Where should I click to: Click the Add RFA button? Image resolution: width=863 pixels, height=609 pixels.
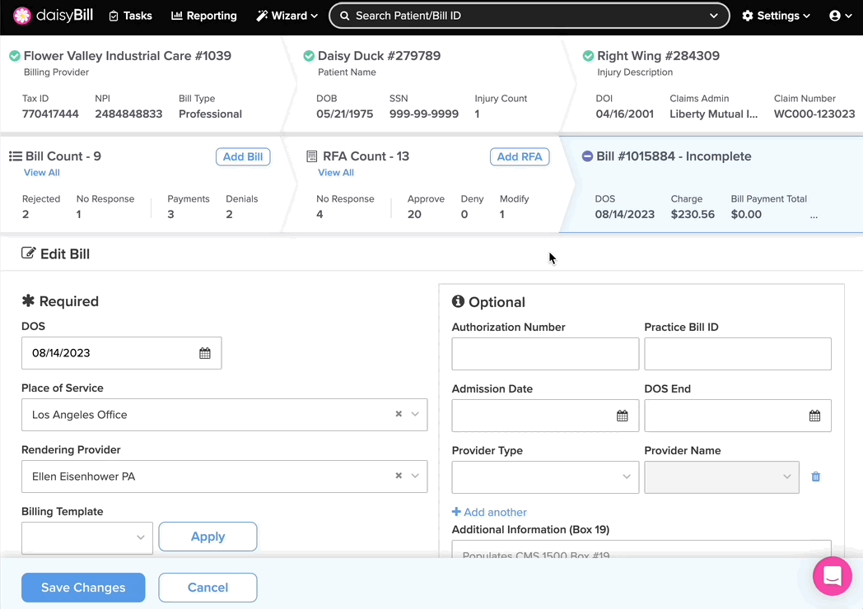click(520, 157)
